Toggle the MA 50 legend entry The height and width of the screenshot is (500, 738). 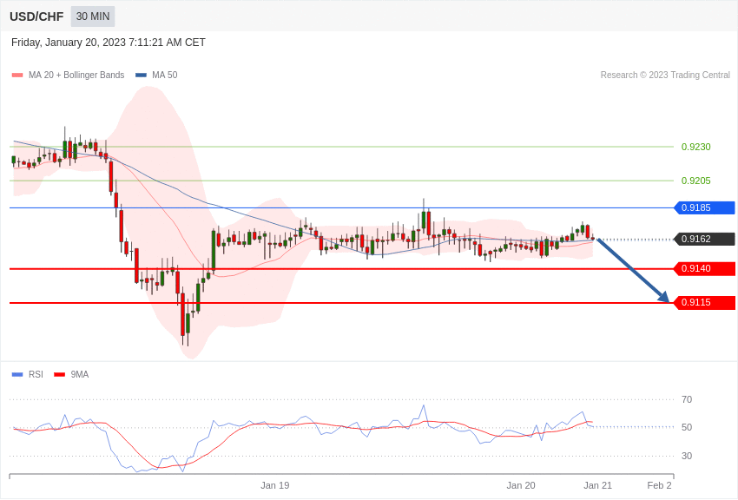[156, 75]
